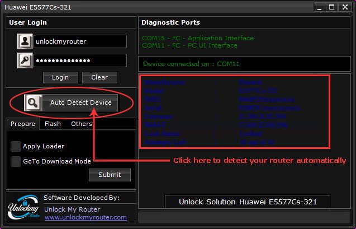
Task: Tick the GoTo Download Mode checkbox
Action: coord(16,161)
